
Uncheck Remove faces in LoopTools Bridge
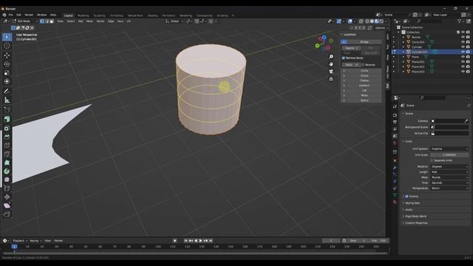coord(343,58)
